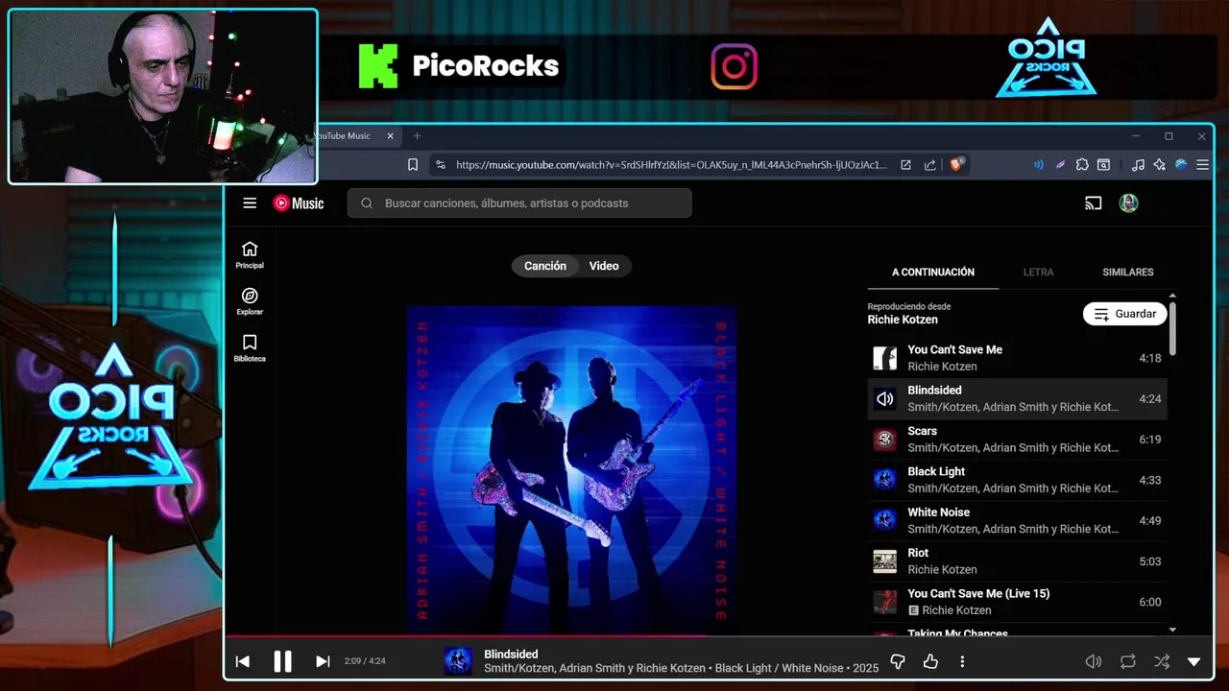Open a new browser tab

point(417,136)
